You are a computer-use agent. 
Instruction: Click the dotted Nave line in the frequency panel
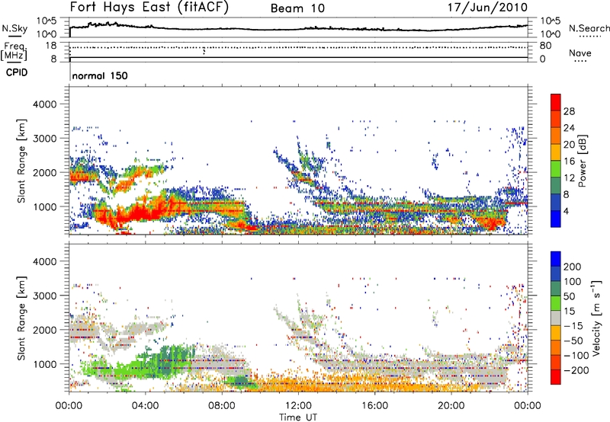[x=298, y=47]
